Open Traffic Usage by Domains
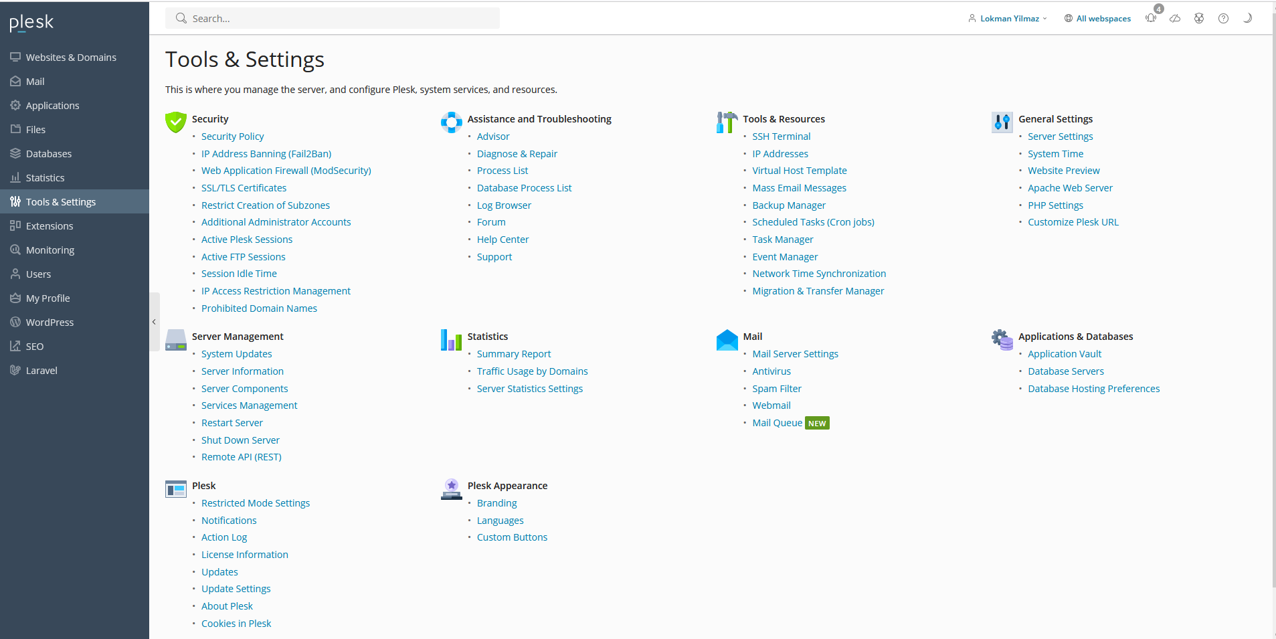 click(x=533, y=371)
